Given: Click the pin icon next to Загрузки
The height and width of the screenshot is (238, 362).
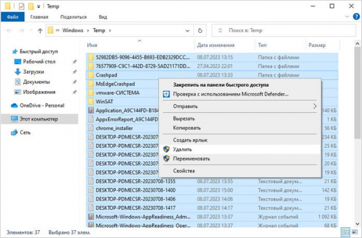Looking at the screenshot, I should 74,72.
